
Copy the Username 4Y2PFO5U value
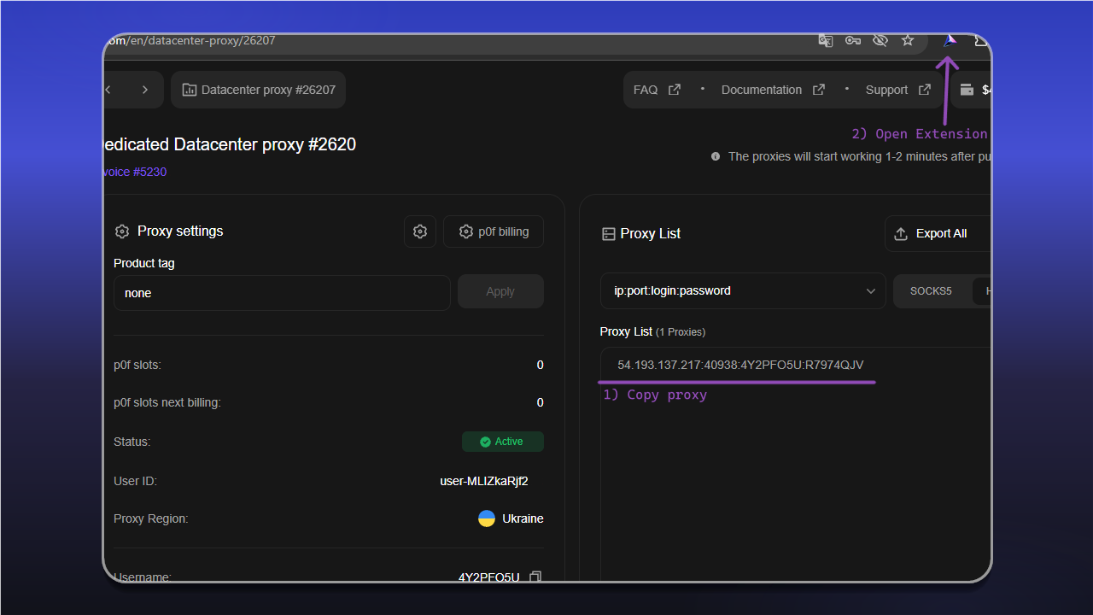[535, 577]
